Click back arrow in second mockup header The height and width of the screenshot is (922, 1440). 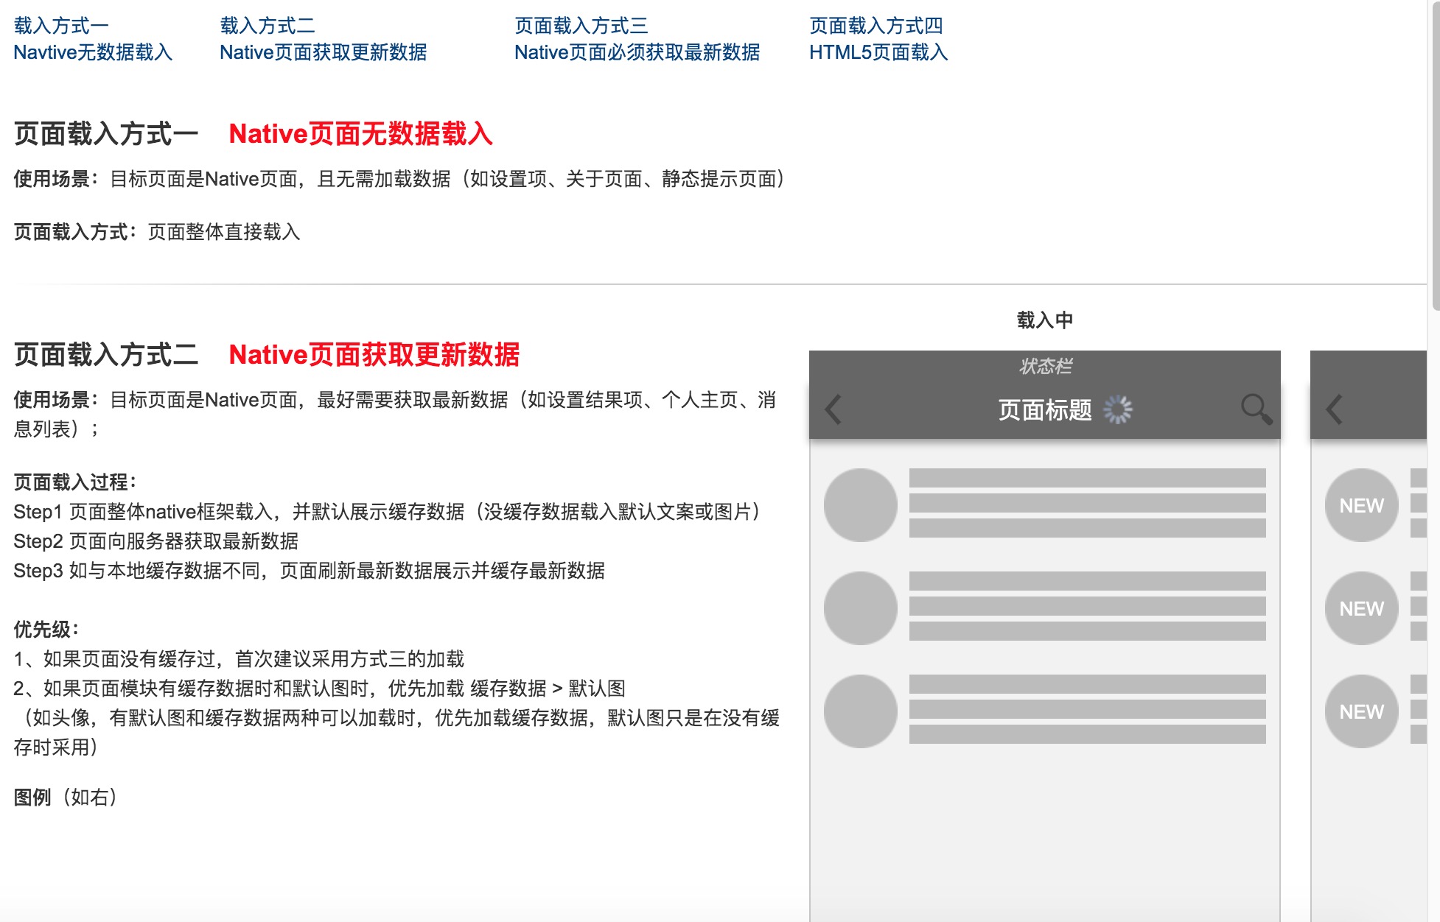[1335, 409]
